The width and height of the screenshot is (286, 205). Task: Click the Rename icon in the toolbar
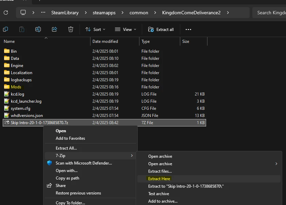(38, 30)
